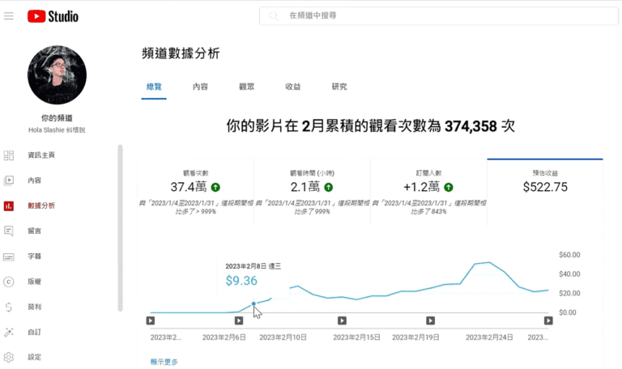622x369 pixels.
Task: Switch to the 內容 analytics tab
Action: pyautogui.click(x=200, y=87)
